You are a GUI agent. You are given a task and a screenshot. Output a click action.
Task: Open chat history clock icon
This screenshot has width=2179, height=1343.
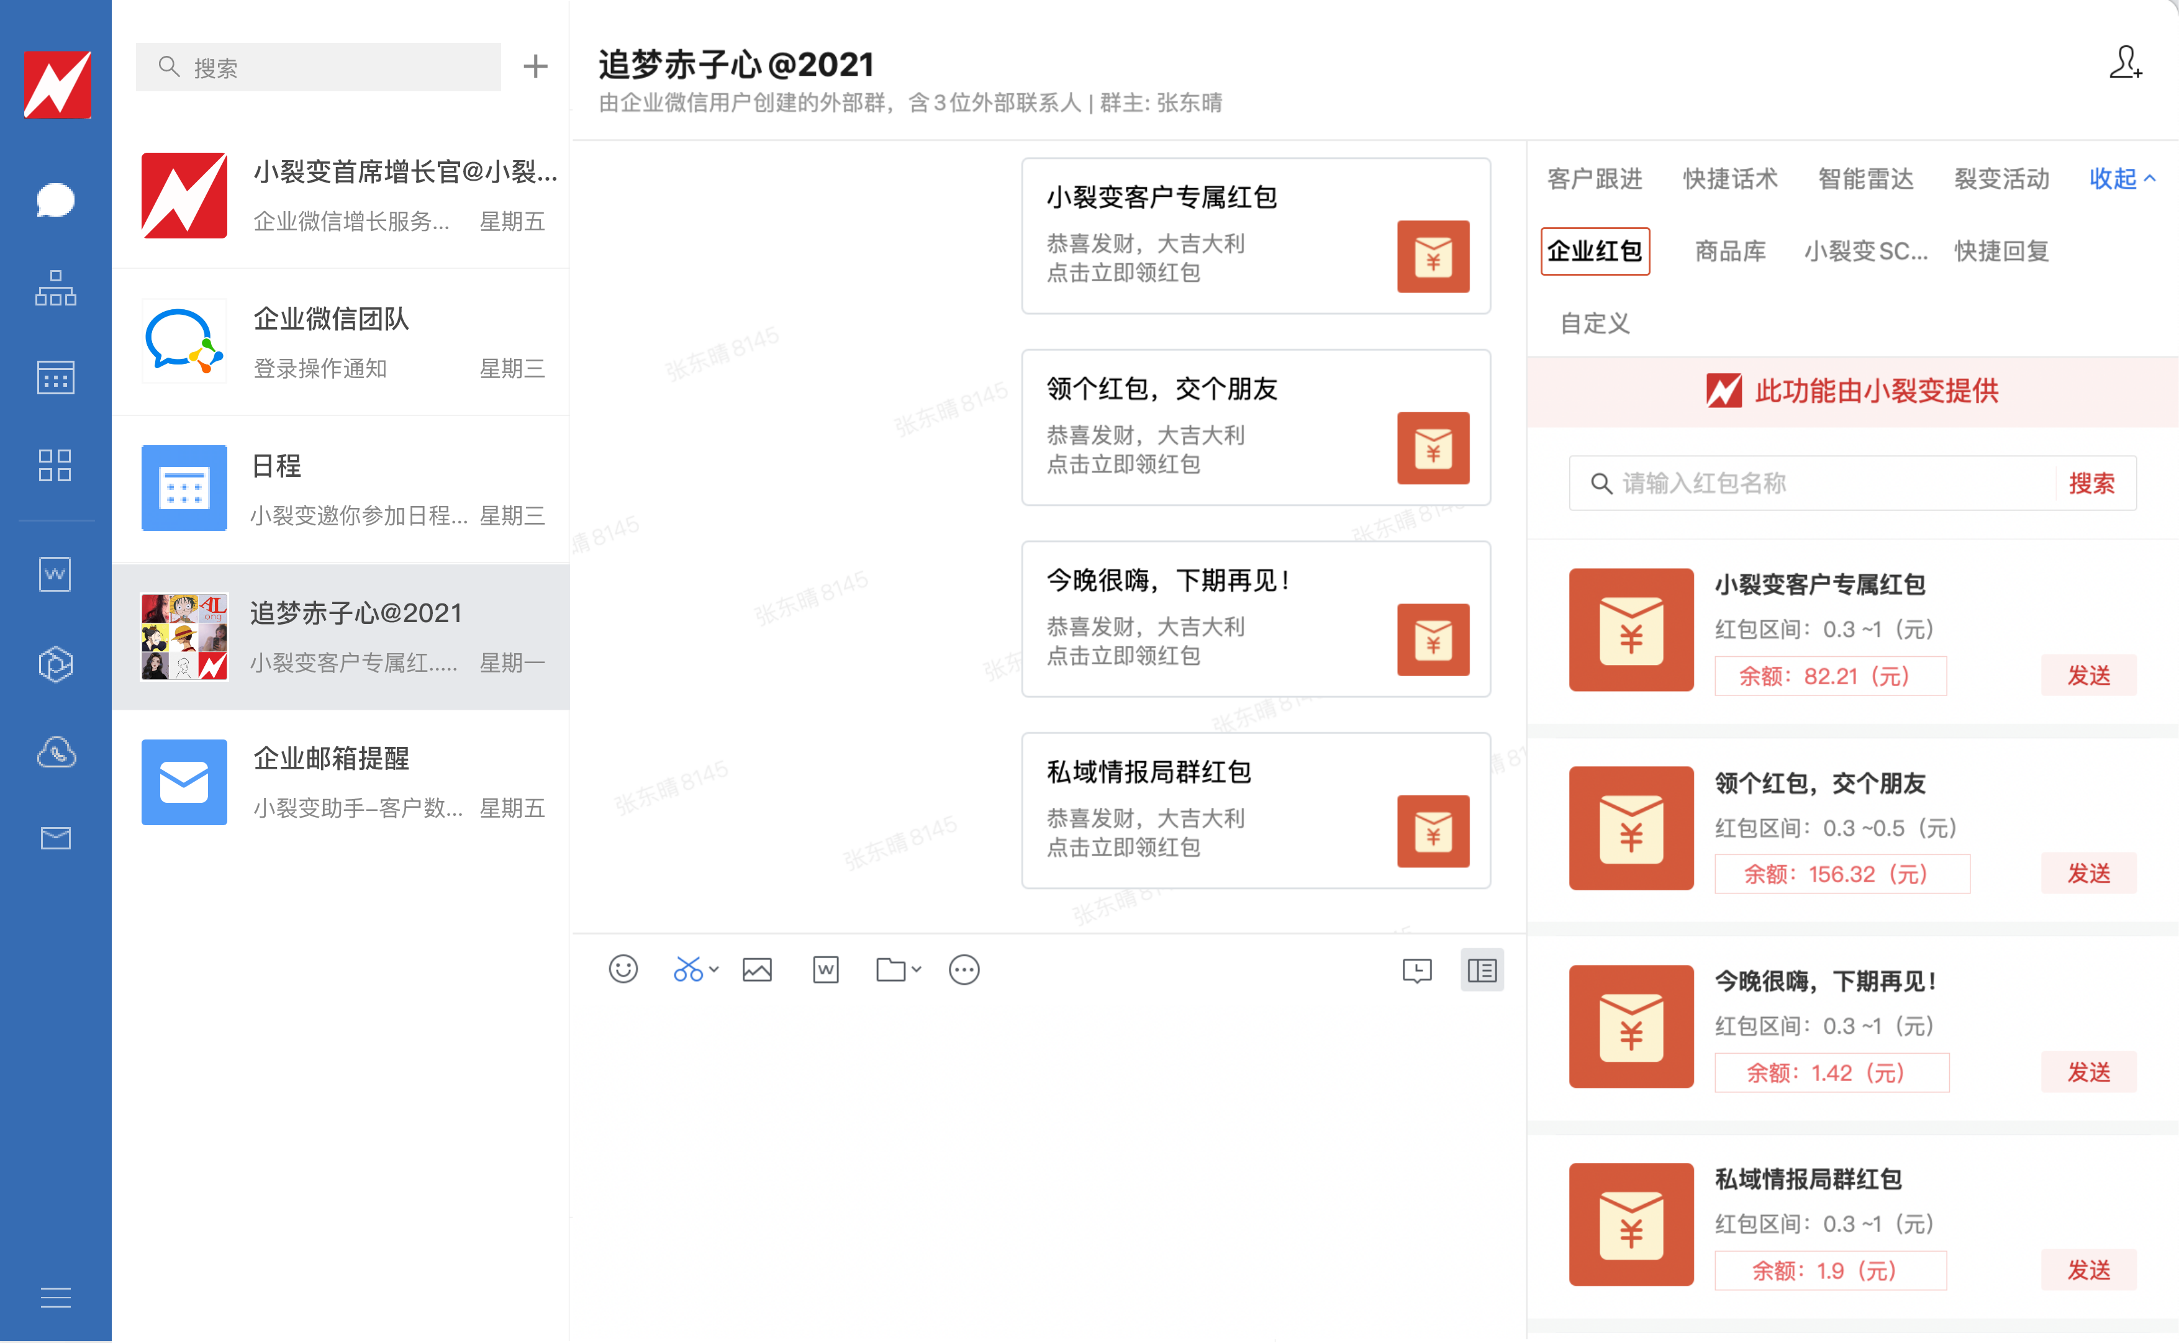coord(1417,970)
